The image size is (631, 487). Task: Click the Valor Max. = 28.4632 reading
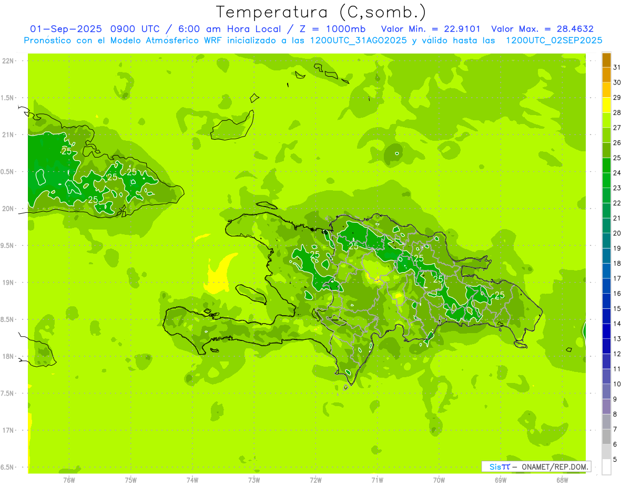click(x=542, y=29)
